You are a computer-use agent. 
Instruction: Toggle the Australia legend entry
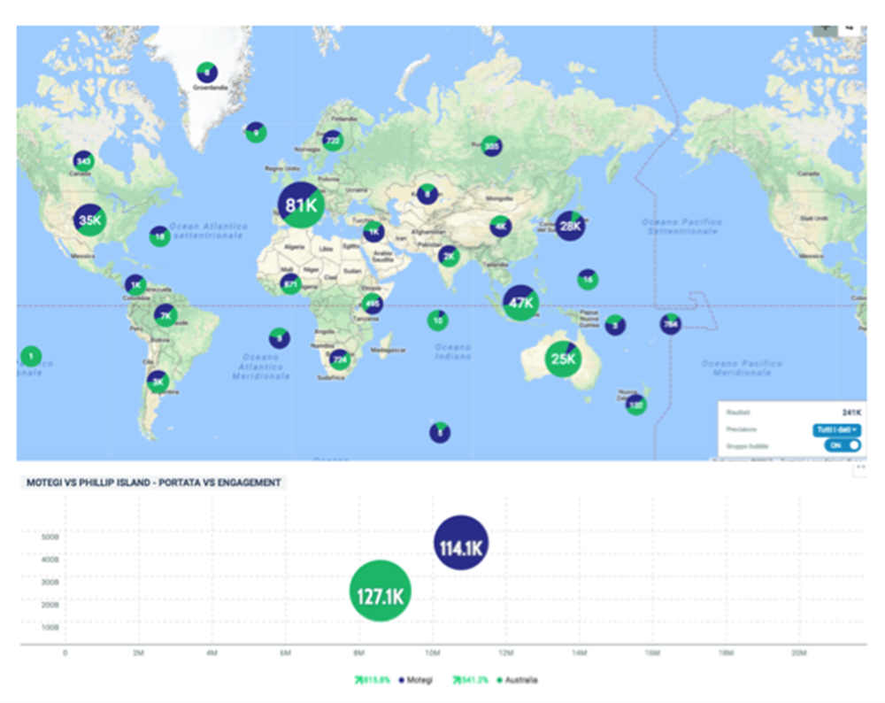517,680
